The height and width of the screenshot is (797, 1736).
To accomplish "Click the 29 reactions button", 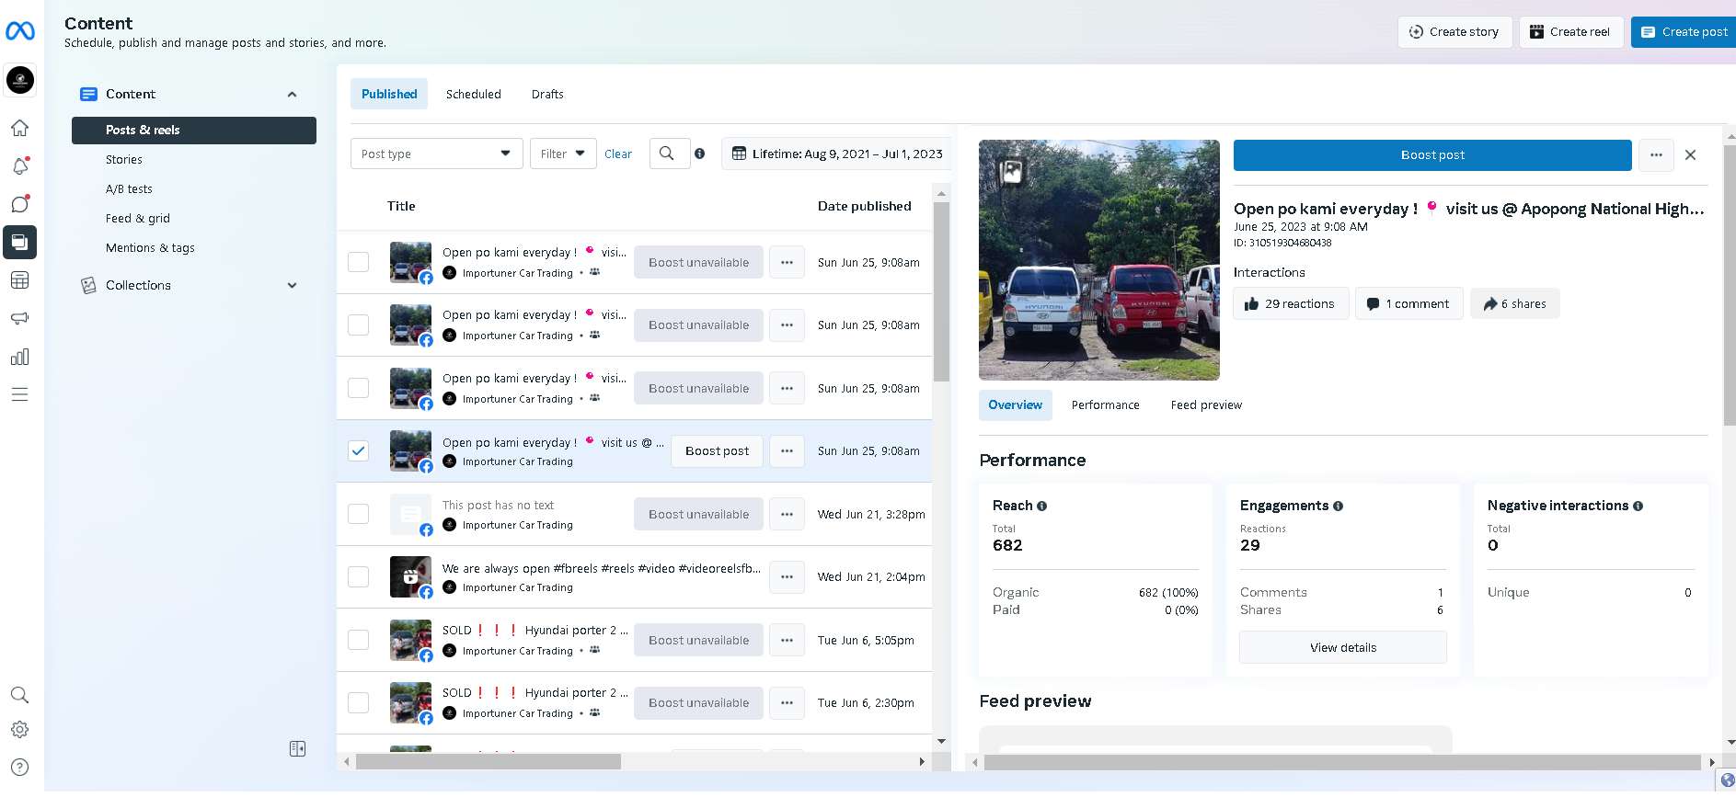I will 1291,304.
